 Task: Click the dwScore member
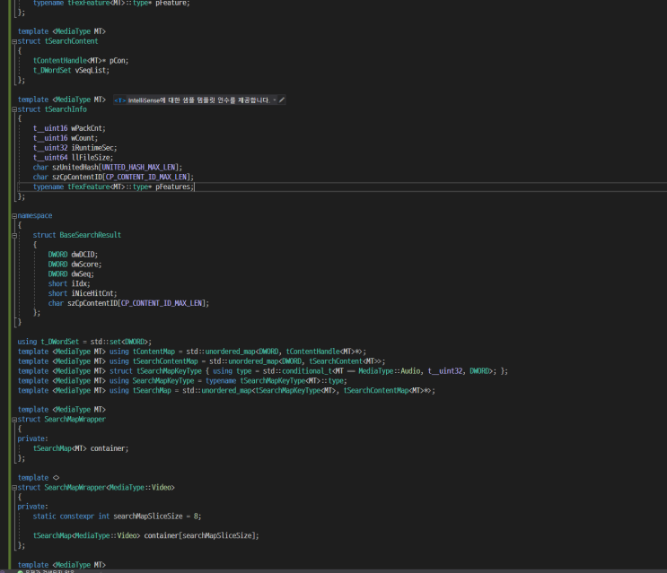[85, 265]
